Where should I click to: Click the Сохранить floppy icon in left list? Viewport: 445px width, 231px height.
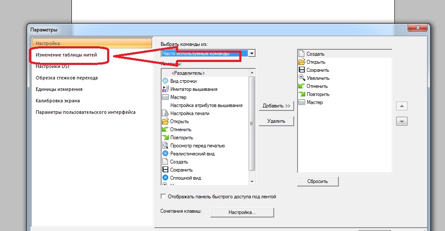(x=165, y=170)
